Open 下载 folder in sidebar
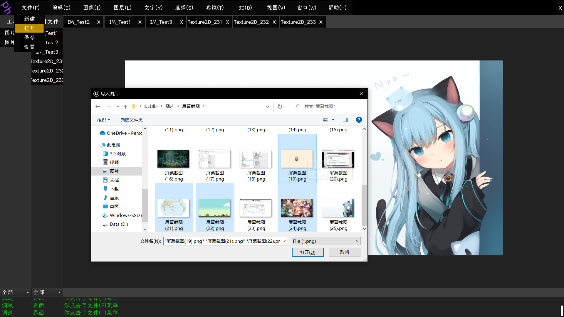 pos(111,189)
